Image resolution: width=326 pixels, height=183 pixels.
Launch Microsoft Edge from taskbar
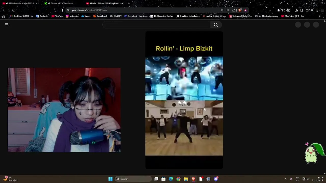point(171,179)
